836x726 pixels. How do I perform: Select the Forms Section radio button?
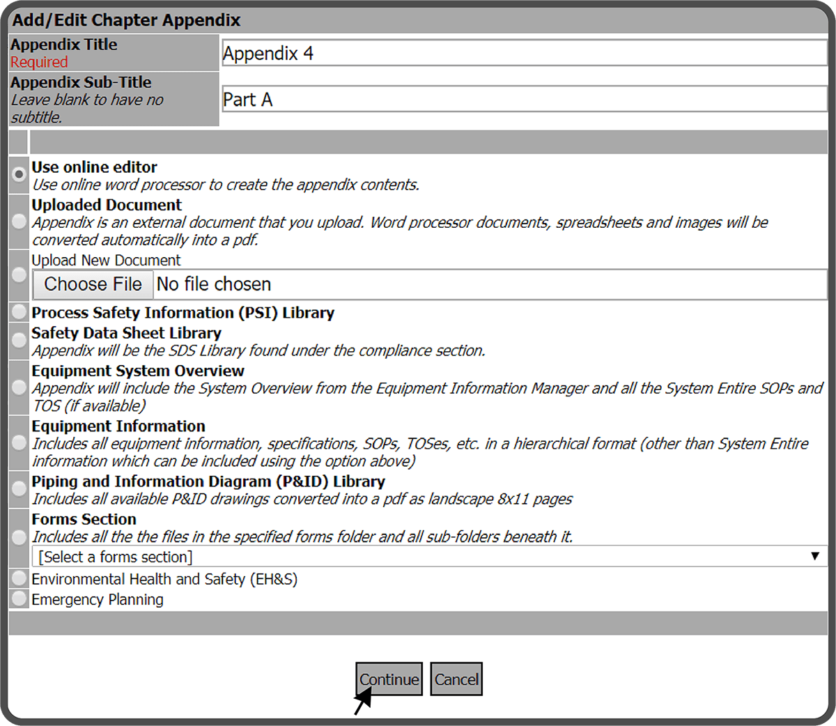tap(19, 536)
